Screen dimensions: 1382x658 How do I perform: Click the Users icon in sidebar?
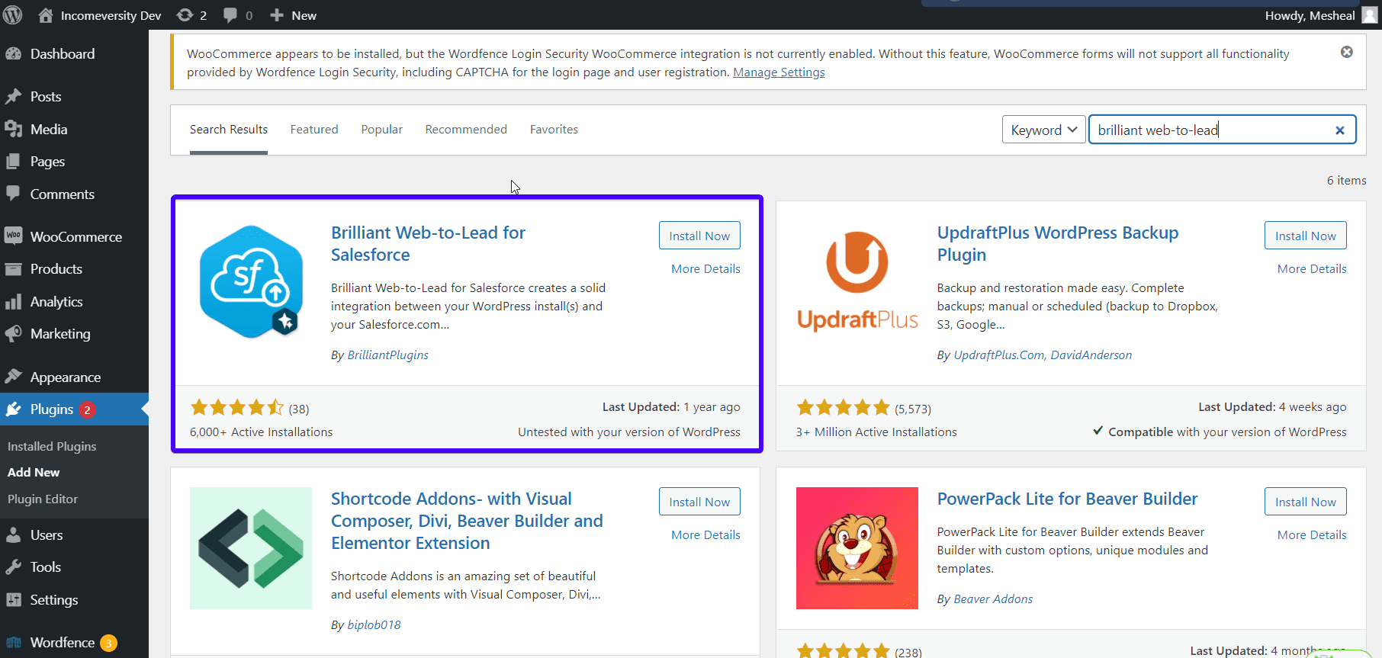pyautogui.click(x=13, y=535)
